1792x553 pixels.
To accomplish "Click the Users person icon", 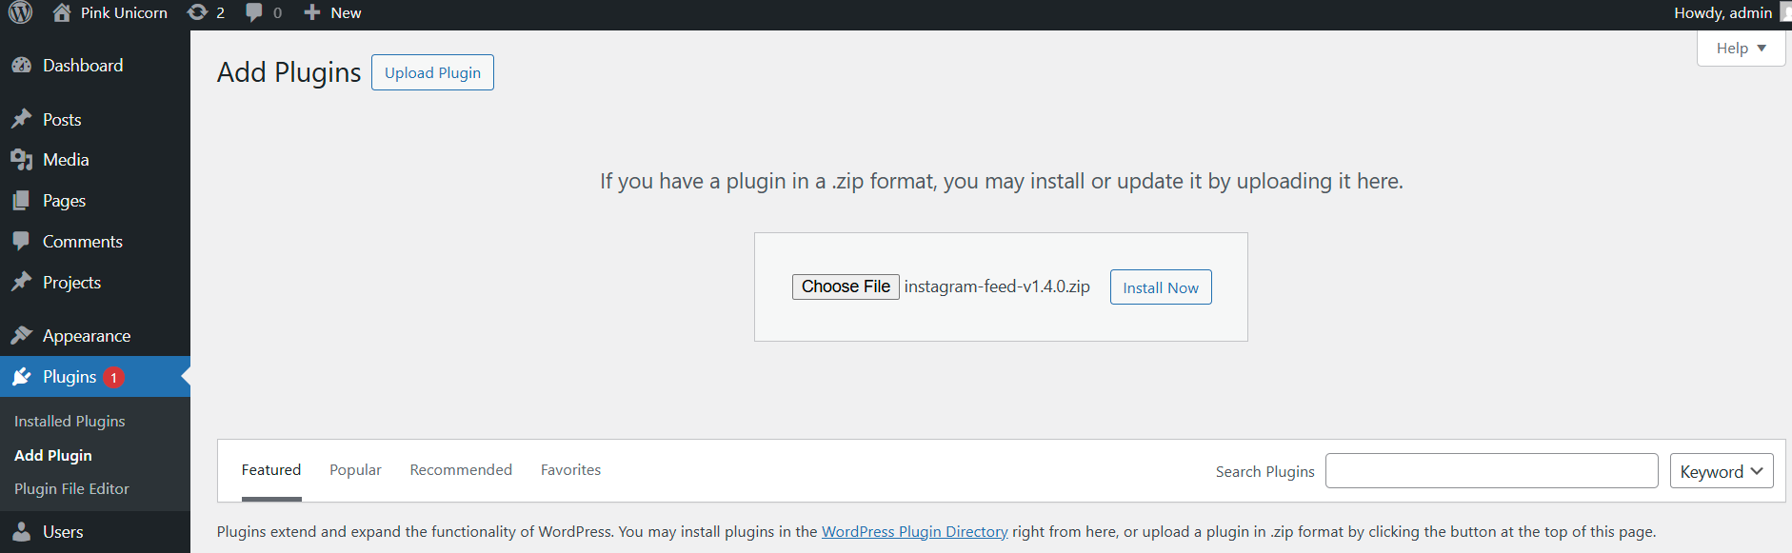I will [21, 532].
